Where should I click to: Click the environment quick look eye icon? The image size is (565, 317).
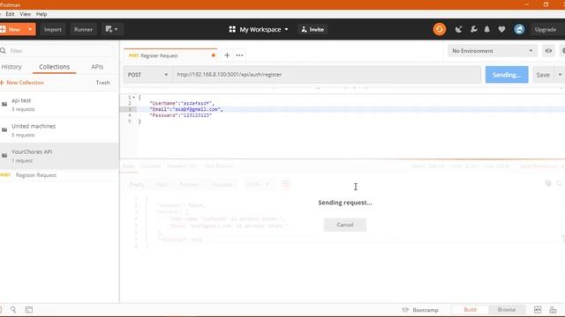click(x=548, y=51)
